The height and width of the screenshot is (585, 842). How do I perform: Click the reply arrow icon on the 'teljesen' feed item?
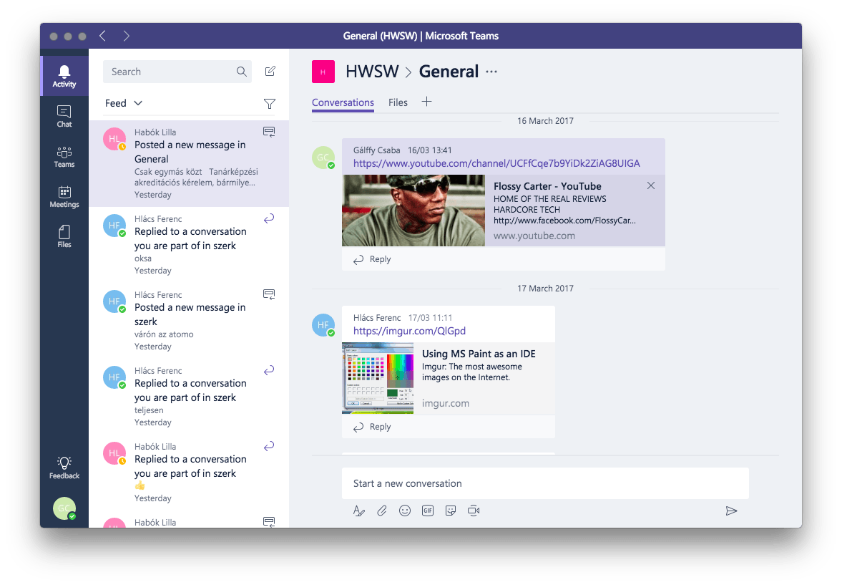[269, 370]
